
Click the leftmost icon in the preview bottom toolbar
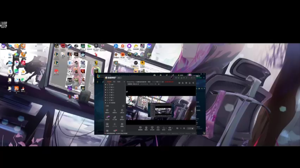click(x=140, y=127)
